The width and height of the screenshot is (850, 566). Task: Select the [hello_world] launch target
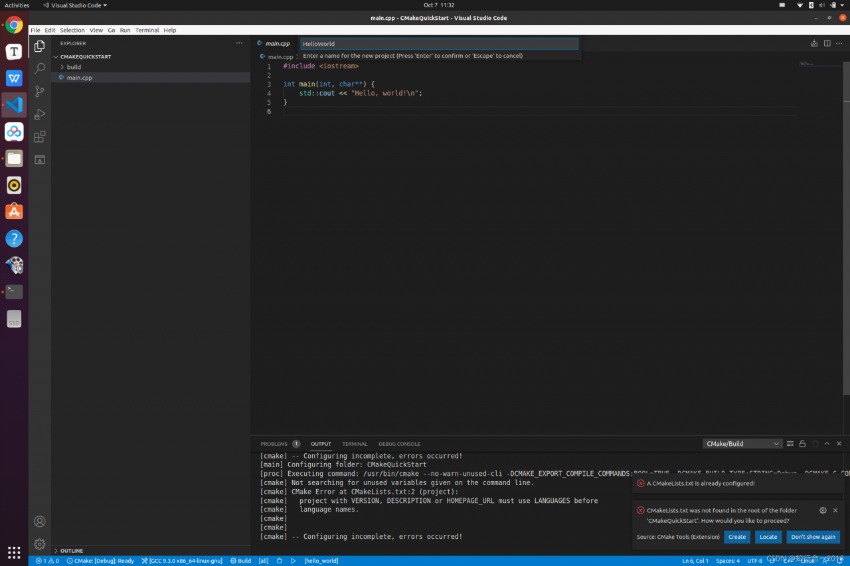tap(321, 561)
